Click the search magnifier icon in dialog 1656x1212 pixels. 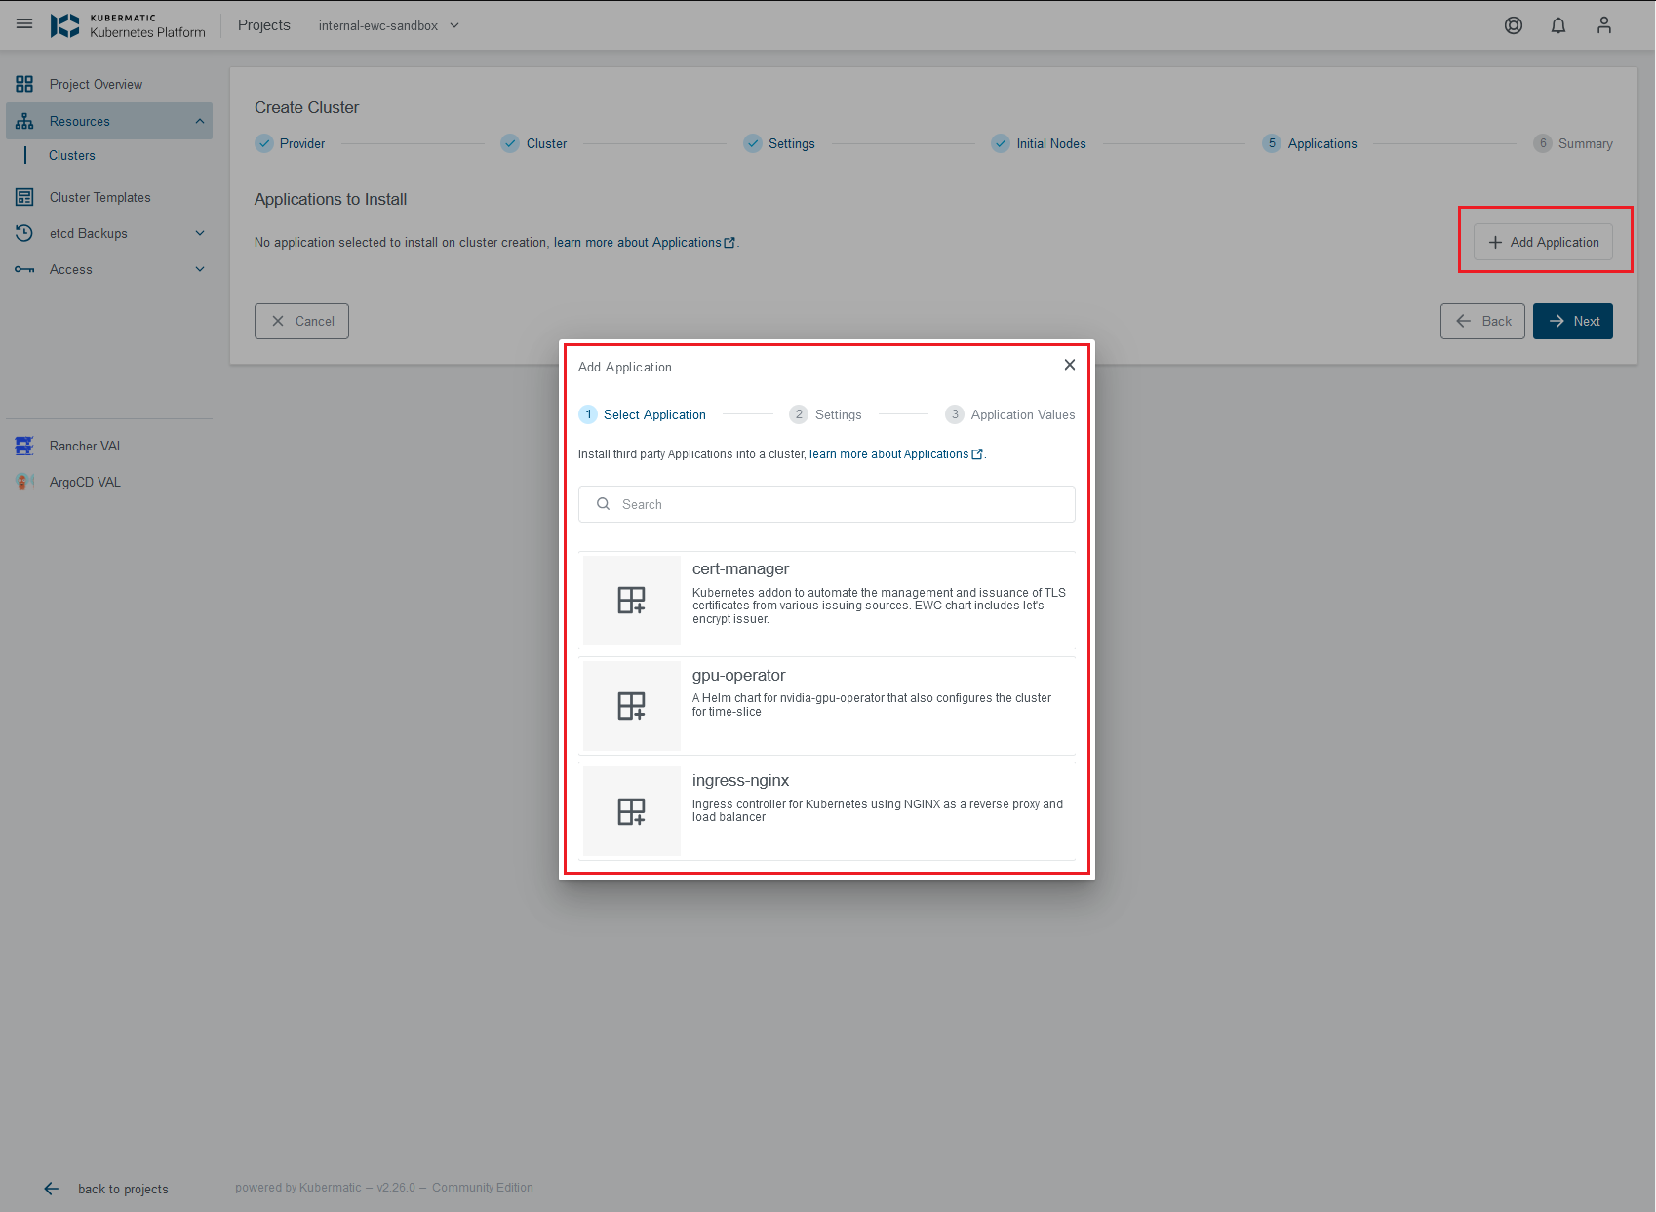click(603, 504)
